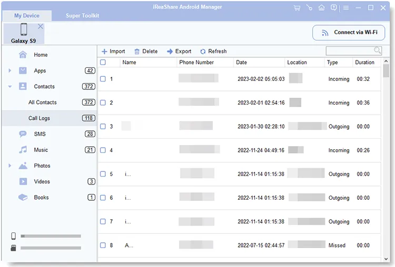395x267 pixels.
Task: Check the box for call log row 5
Action: pyautogui.click(x=103, y=174)
